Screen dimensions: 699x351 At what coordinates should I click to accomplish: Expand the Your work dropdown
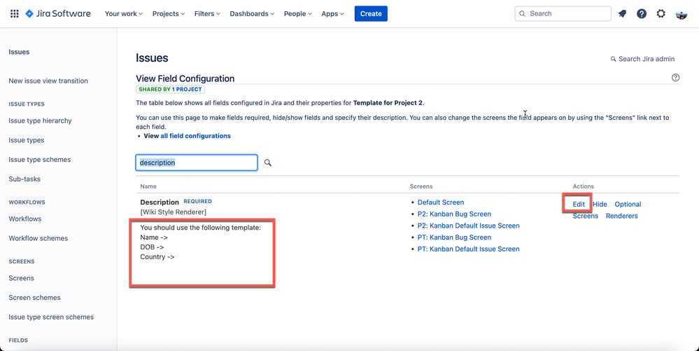[124, 14]
